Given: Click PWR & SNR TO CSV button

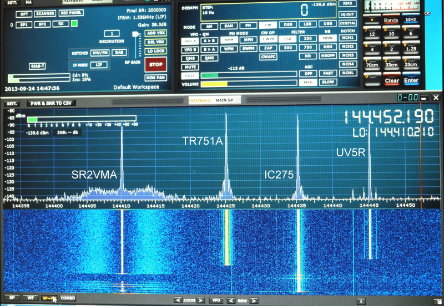Looking at the screenshot, I should click(51, 104).
